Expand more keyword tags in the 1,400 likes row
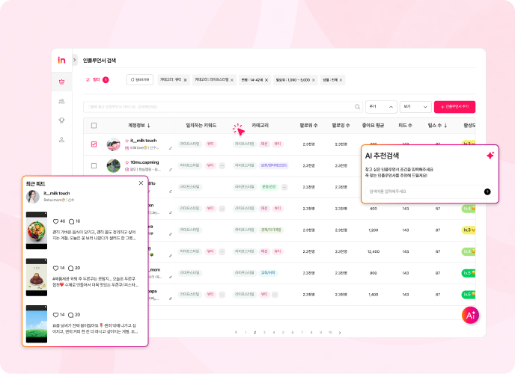Viewport: 515px width, 374px height. point(222,295)
